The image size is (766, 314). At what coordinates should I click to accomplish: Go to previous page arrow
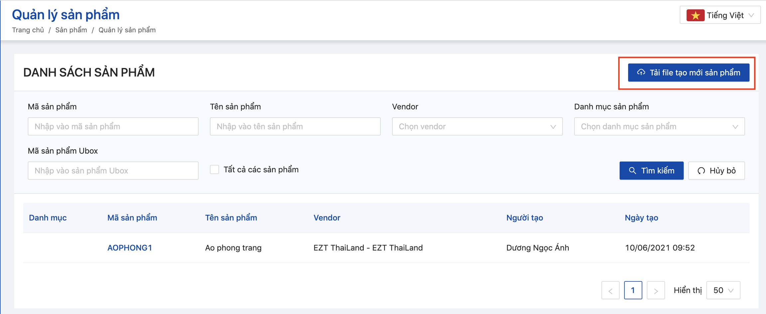pos(610,290)
